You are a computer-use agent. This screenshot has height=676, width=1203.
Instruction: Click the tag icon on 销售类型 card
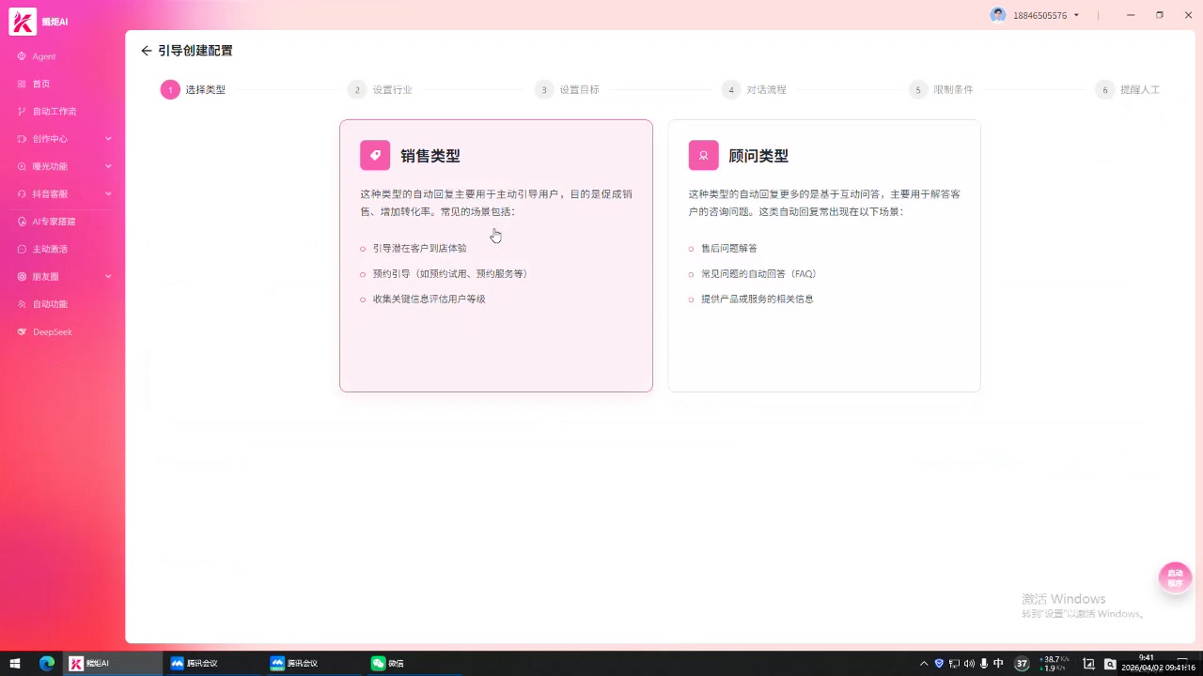[375, 155]
